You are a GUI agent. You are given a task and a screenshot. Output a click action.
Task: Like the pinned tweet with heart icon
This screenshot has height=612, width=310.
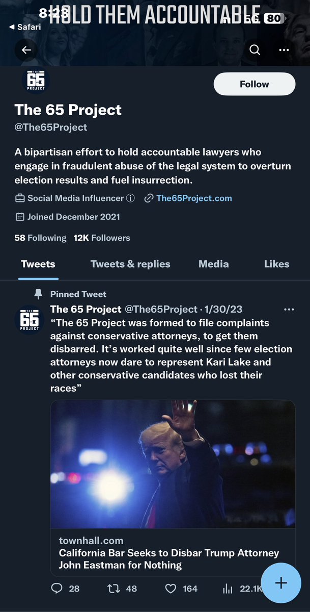171,589
